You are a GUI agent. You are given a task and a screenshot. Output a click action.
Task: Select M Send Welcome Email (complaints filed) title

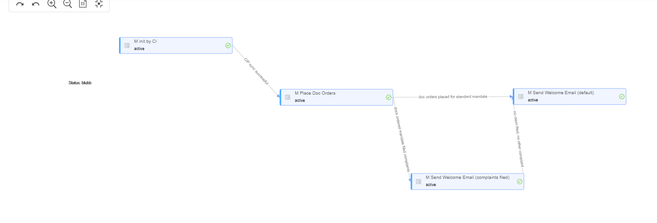pyautogui.click(x=467, y=177)
